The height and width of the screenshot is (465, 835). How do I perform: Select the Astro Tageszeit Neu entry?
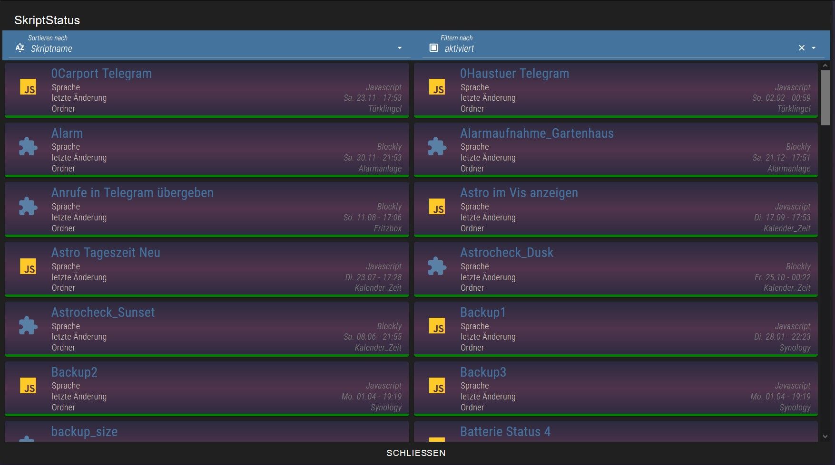[106, 253]
